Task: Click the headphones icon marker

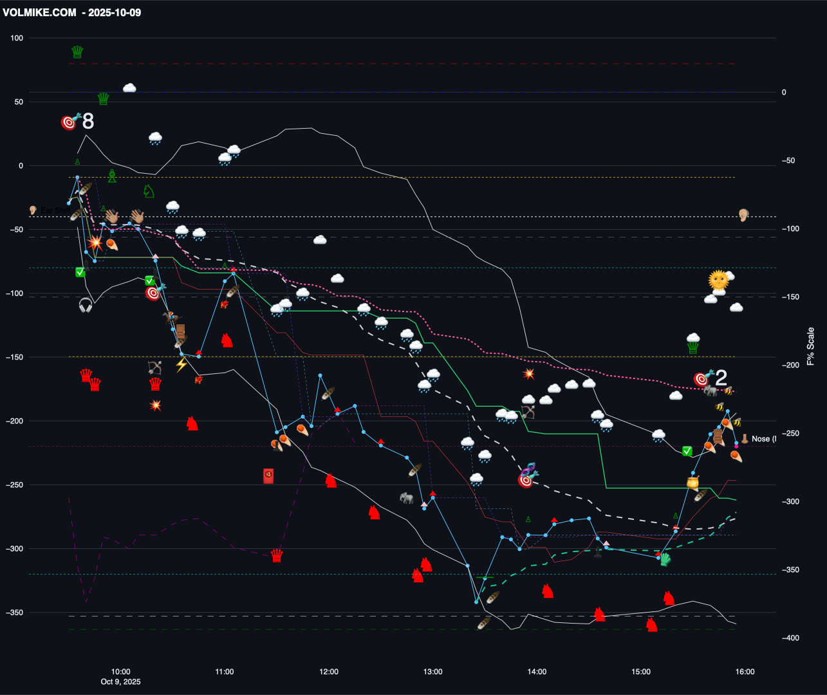Action: point(86,305)
